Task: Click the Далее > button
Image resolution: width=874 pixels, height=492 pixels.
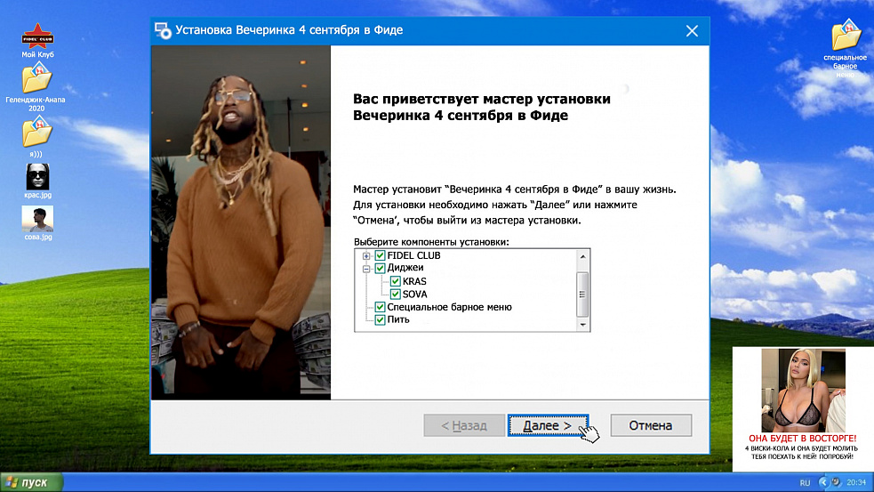Action: [548, 425]
